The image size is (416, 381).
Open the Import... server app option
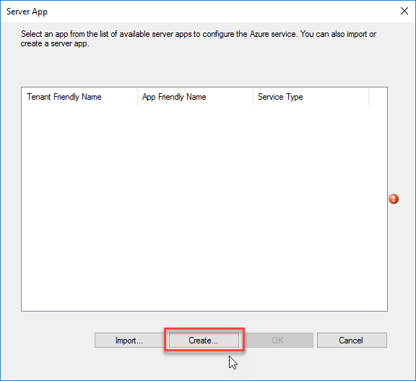[x=129, y=340]
